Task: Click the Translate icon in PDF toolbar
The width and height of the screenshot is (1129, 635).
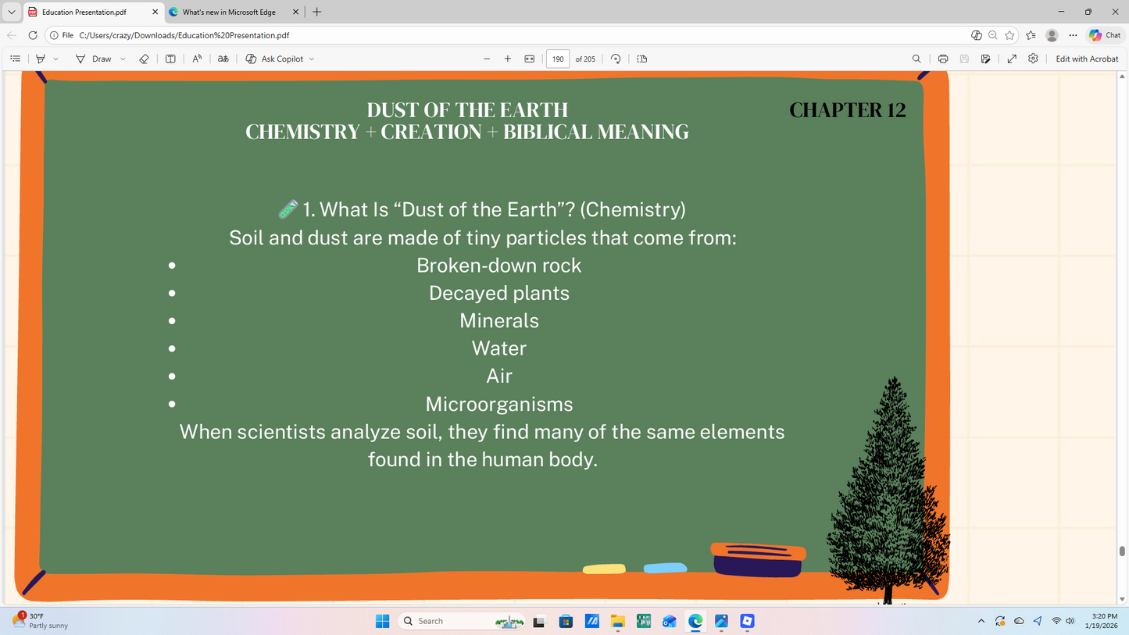Action: [223, 59]
